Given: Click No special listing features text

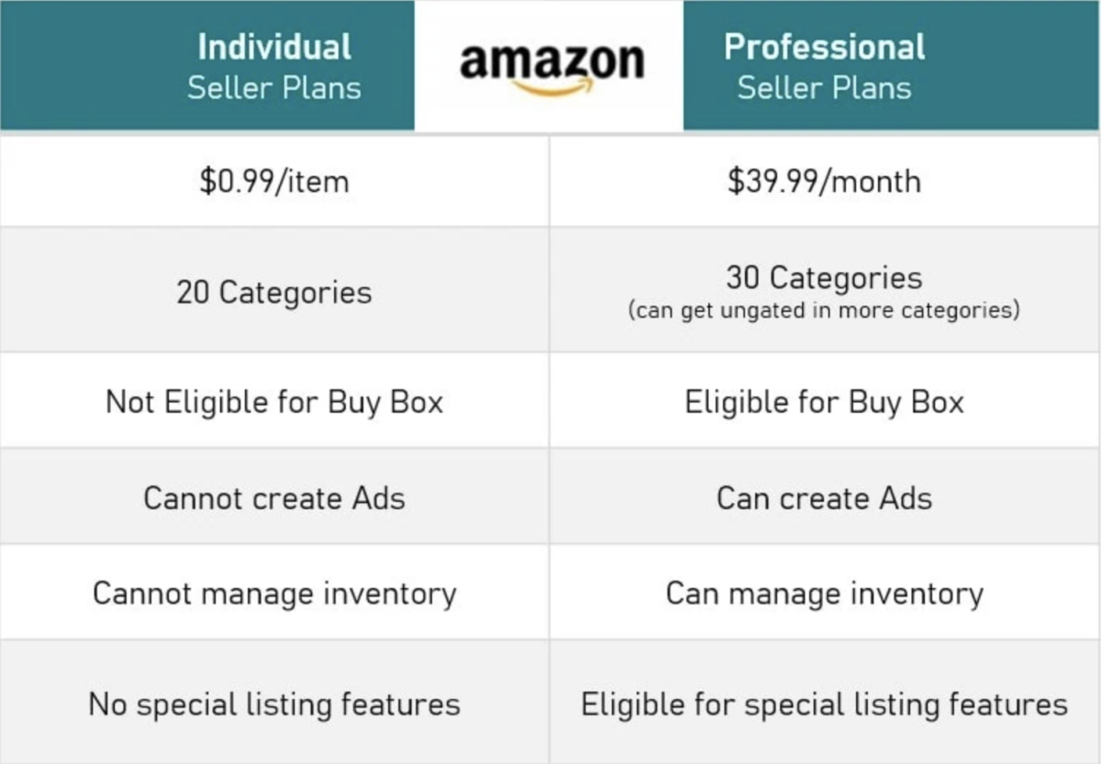Looking at the screenshot, I should click(274, 704).
